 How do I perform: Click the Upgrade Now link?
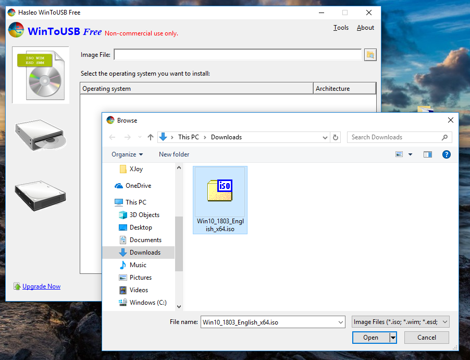click(x=41, y=286)
